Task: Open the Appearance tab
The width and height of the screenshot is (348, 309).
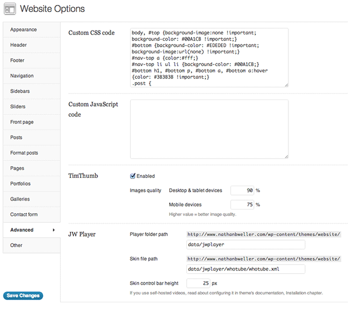Action: click(23, 29)
